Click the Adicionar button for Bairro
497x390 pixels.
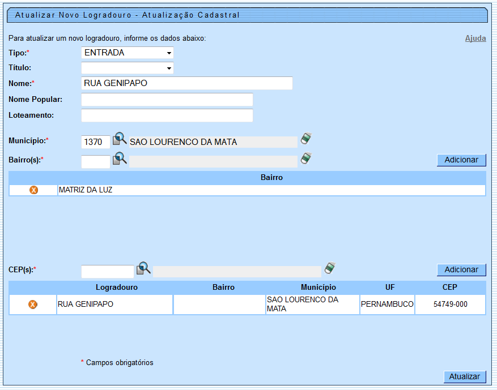461,160
